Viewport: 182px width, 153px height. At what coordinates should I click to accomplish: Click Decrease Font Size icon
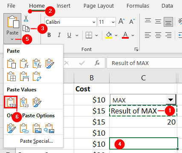tap(132, 22)
